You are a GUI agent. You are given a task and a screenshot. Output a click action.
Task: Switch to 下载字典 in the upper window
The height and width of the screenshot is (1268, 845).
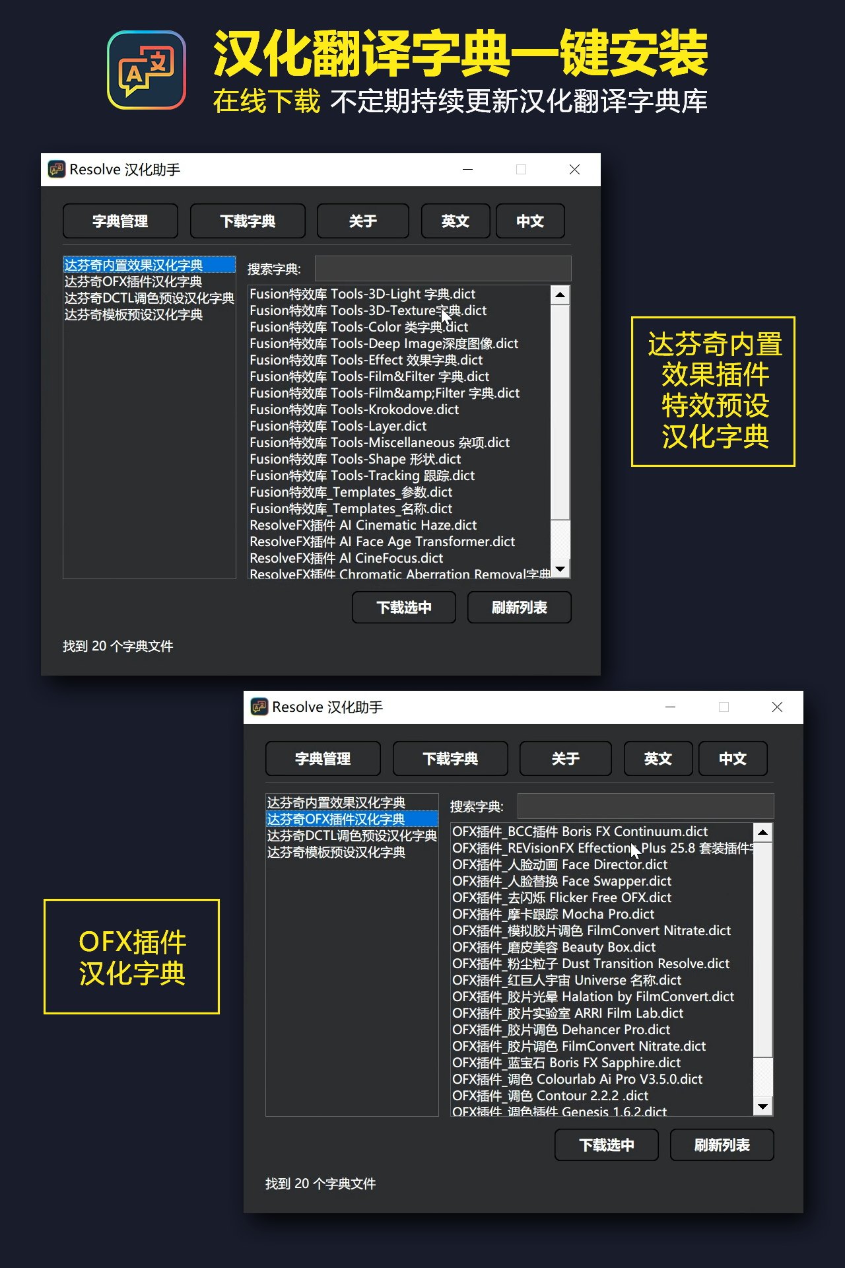click(x=248, y=221)
